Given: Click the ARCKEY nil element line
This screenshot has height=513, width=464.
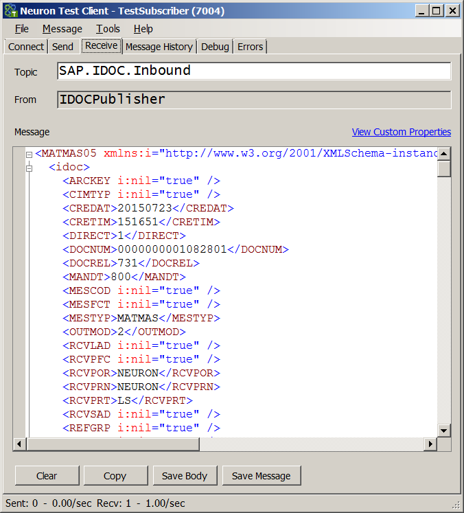Looking at the screenshot, I should 141,181.
